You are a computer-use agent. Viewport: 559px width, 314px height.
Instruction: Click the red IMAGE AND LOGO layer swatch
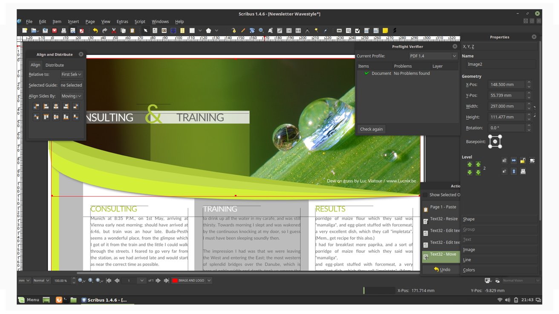175,280
